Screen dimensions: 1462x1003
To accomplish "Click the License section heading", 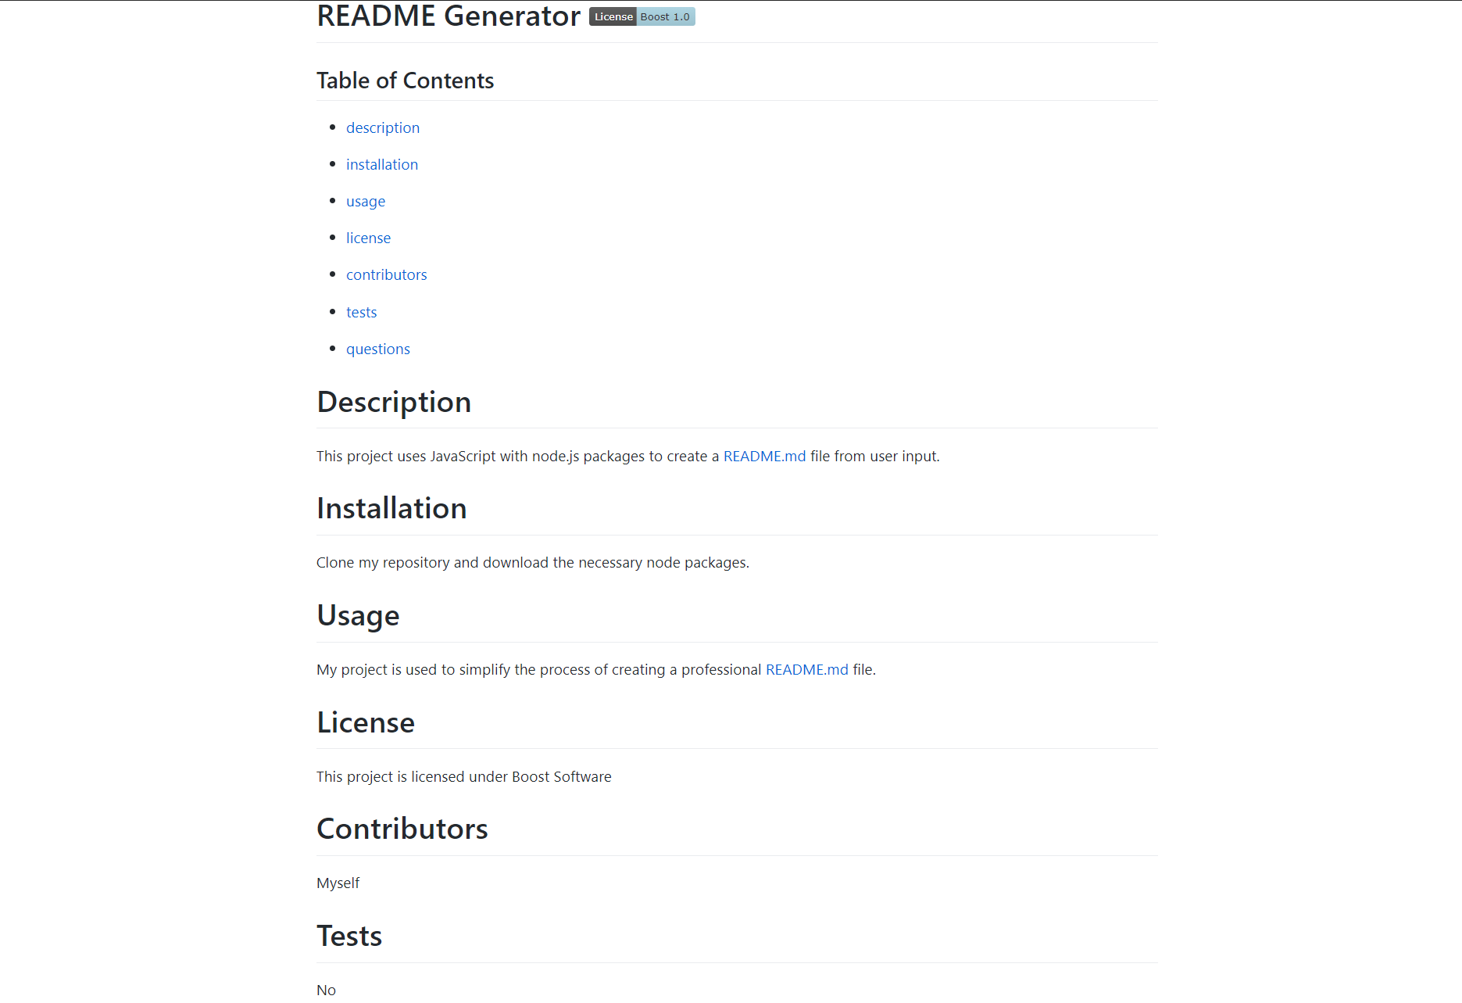I will [365, 722].
